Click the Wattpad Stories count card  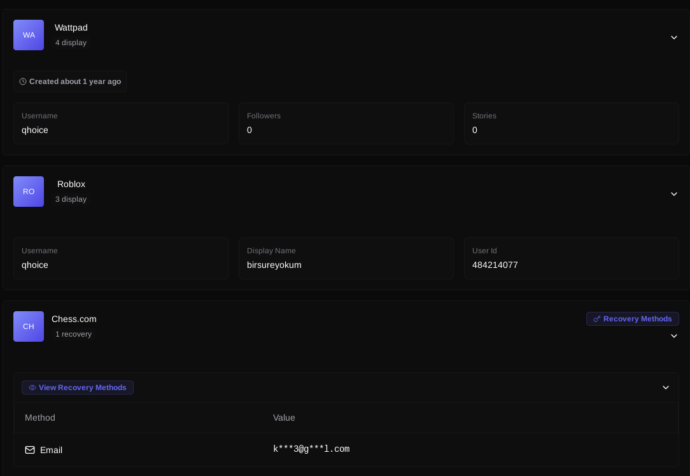[571, 123]
